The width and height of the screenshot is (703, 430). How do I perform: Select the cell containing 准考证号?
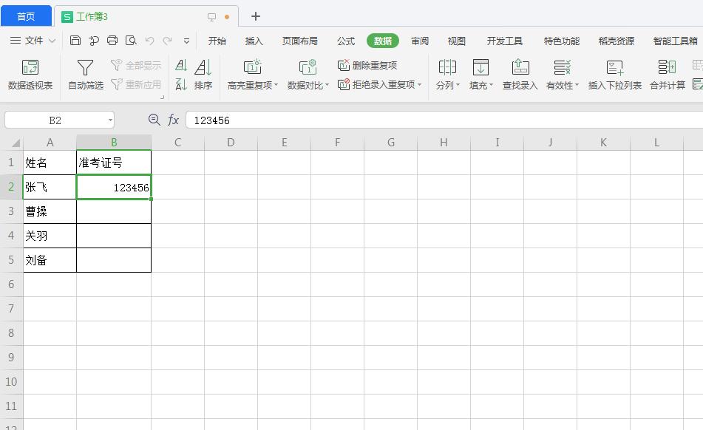[114, 162]
